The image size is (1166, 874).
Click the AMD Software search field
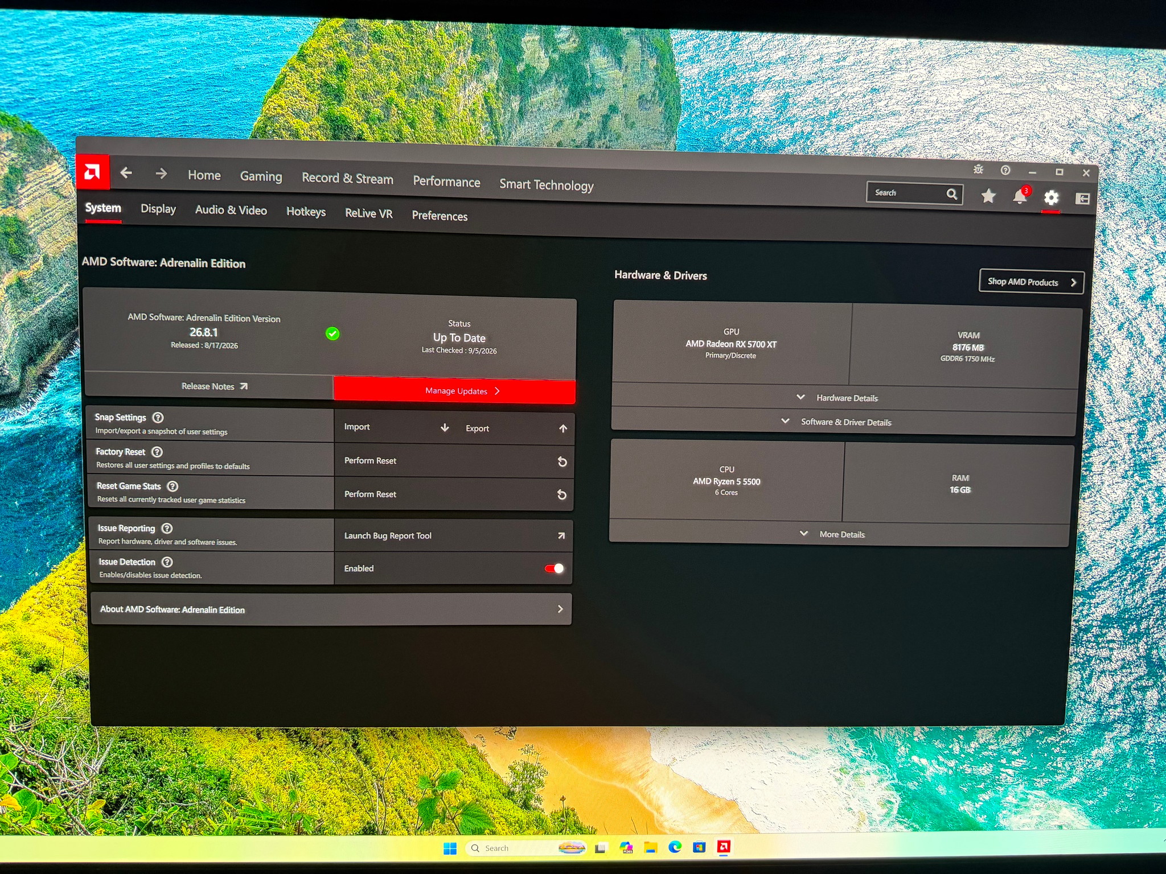[914, 193]
